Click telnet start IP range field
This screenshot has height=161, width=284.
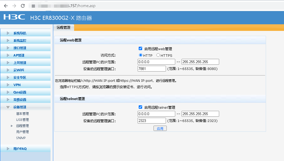point(156,114)
